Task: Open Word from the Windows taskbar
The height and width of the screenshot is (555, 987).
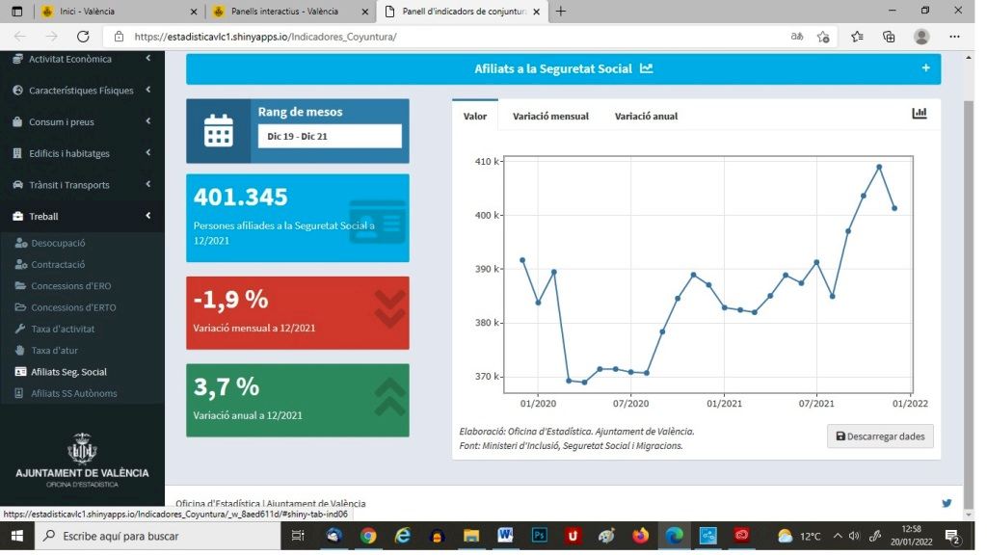Action: (505, 536)
